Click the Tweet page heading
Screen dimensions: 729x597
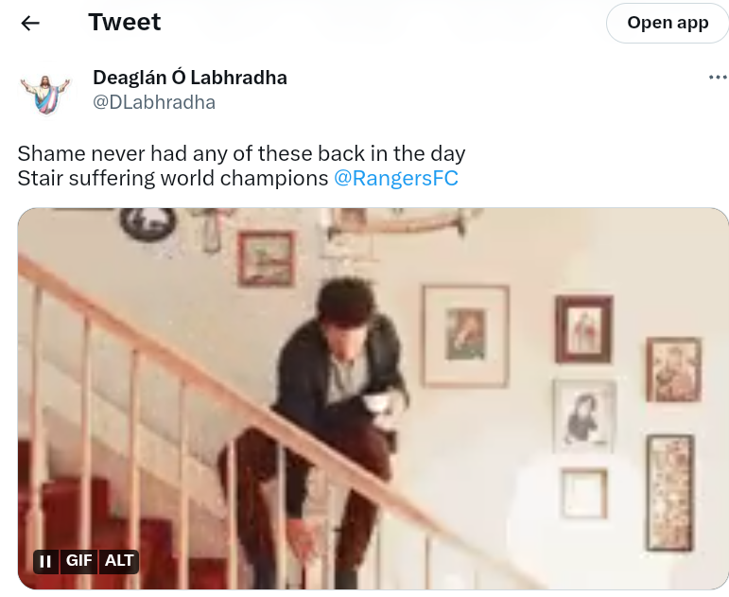click(125, 22)
